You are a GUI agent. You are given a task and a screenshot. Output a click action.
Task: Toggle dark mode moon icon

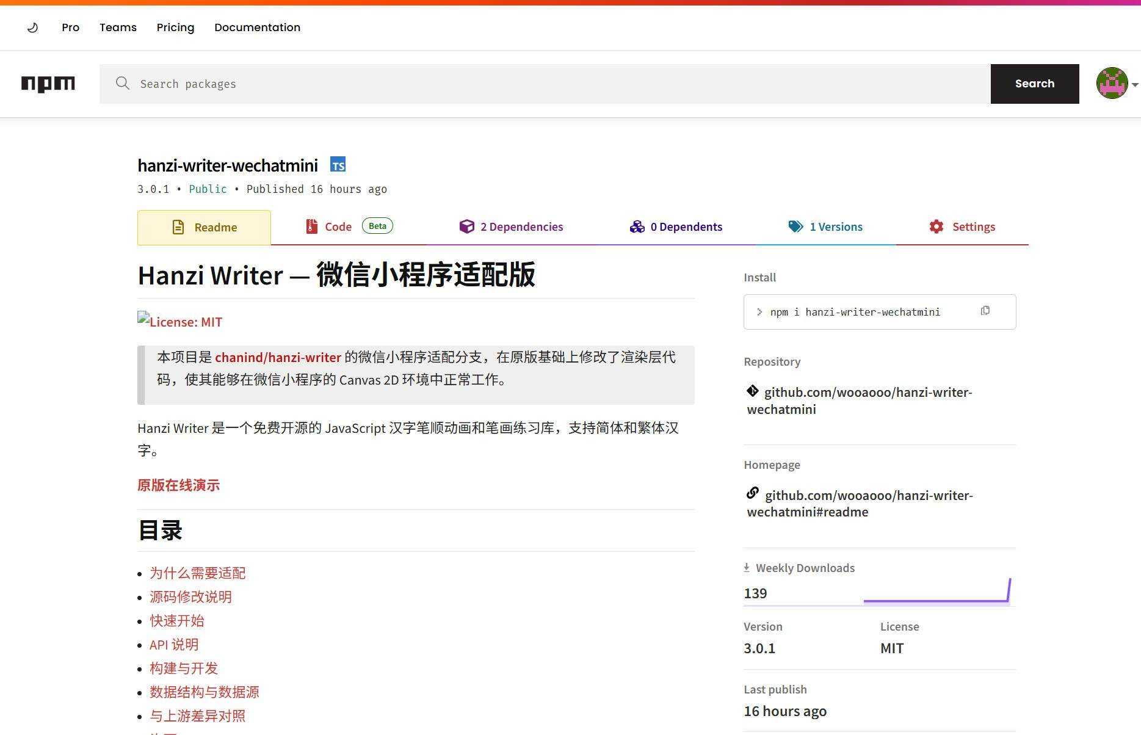pos(33,27)
